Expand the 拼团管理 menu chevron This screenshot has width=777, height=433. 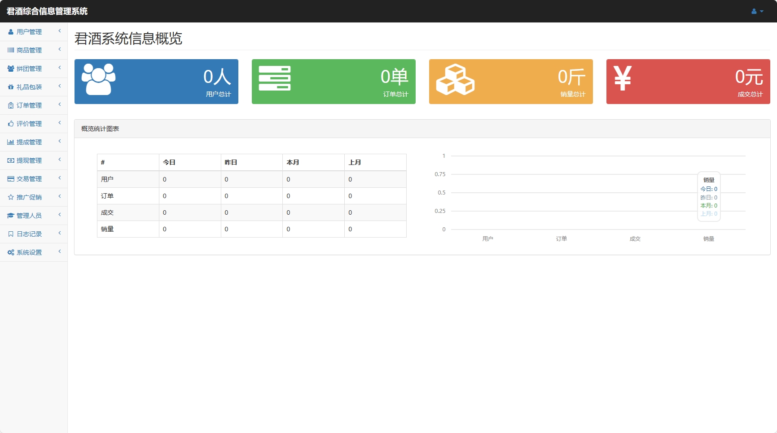coord(59,68)
